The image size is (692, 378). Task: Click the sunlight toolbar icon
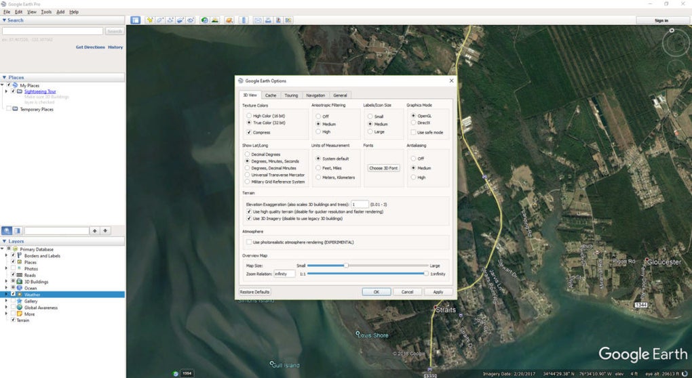point(214,20)
